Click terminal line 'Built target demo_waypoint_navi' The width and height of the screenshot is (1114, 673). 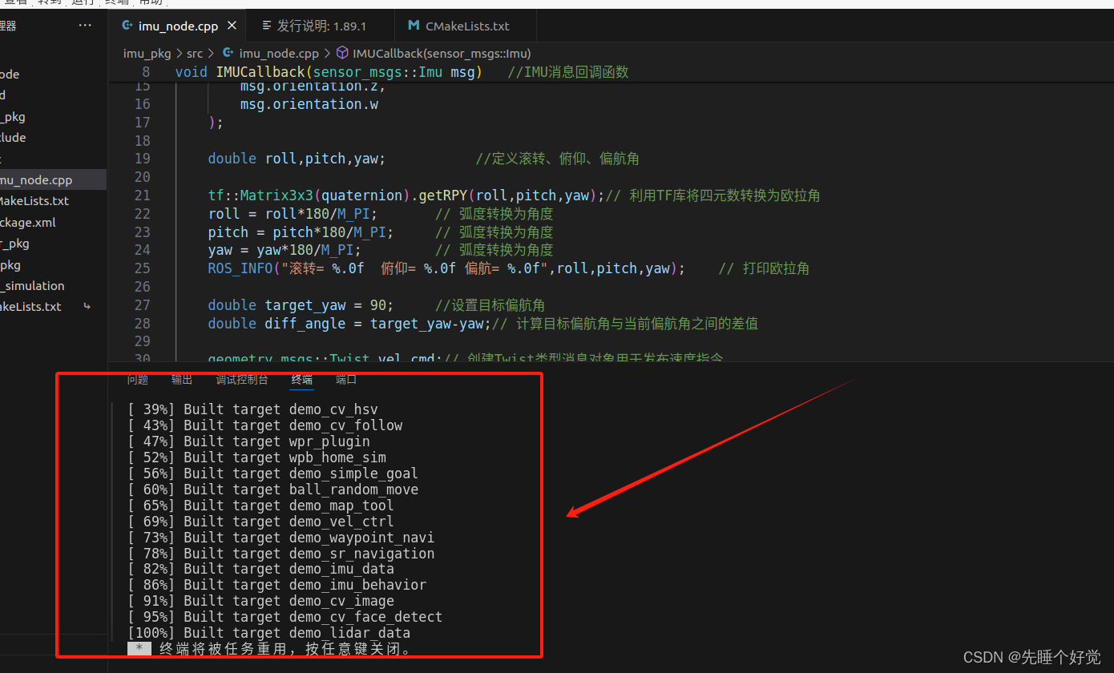pos(309,538)
